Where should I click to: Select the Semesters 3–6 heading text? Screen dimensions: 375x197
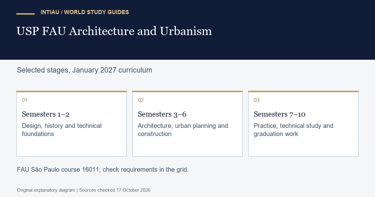pos(162,114)
